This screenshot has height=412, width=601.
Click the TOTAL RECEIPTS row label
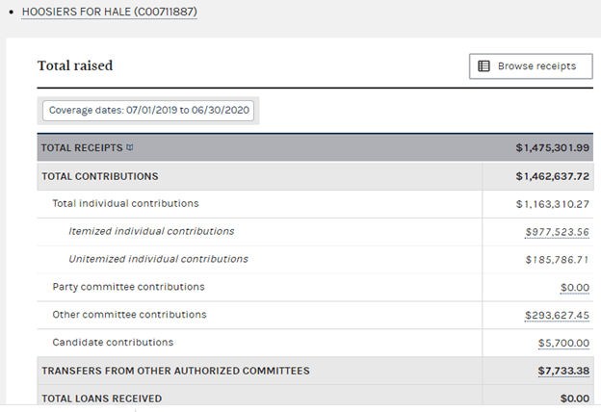[x=82, y=148]
